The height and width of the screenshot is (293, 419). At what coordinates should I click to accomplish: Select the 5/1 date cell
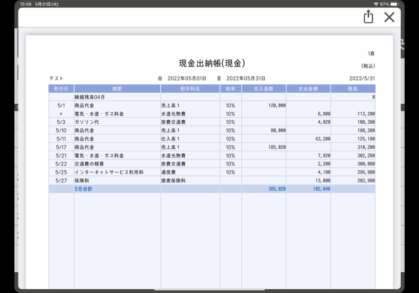tap(61, 105)
